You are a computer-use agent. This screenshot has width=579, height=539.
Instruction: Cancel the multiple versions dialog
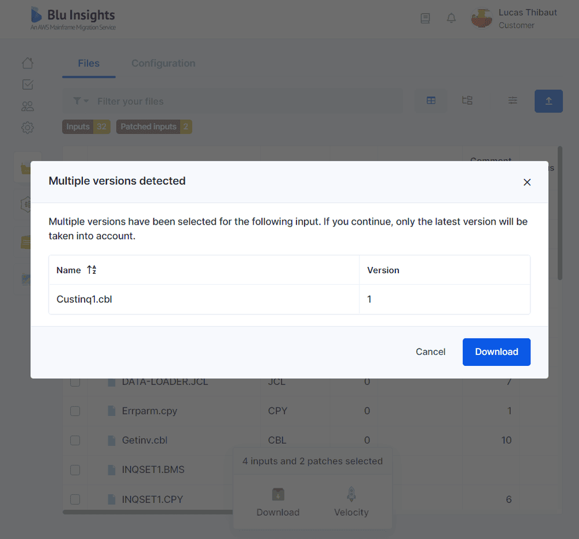point(430,351)
